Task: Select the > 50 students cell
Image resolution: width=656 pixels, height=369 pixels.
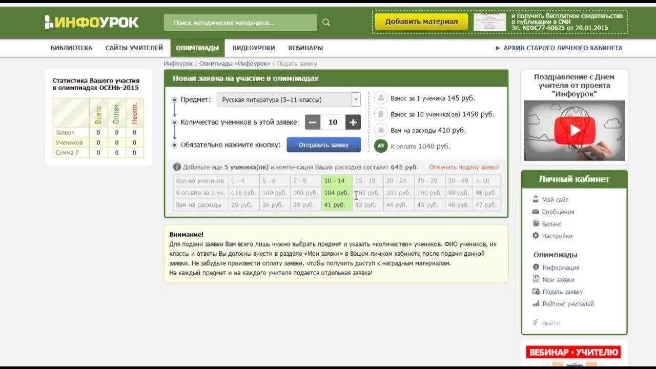Action: (x=486, y=181)
